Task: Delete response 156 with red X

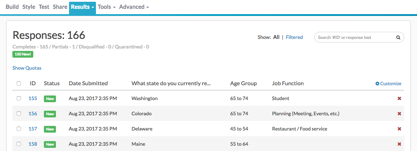Action: [x=399, y=114]
